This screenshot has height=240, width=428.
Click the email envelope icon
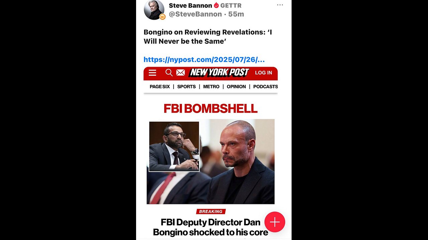pyautogui.click(x=181, y=72)
